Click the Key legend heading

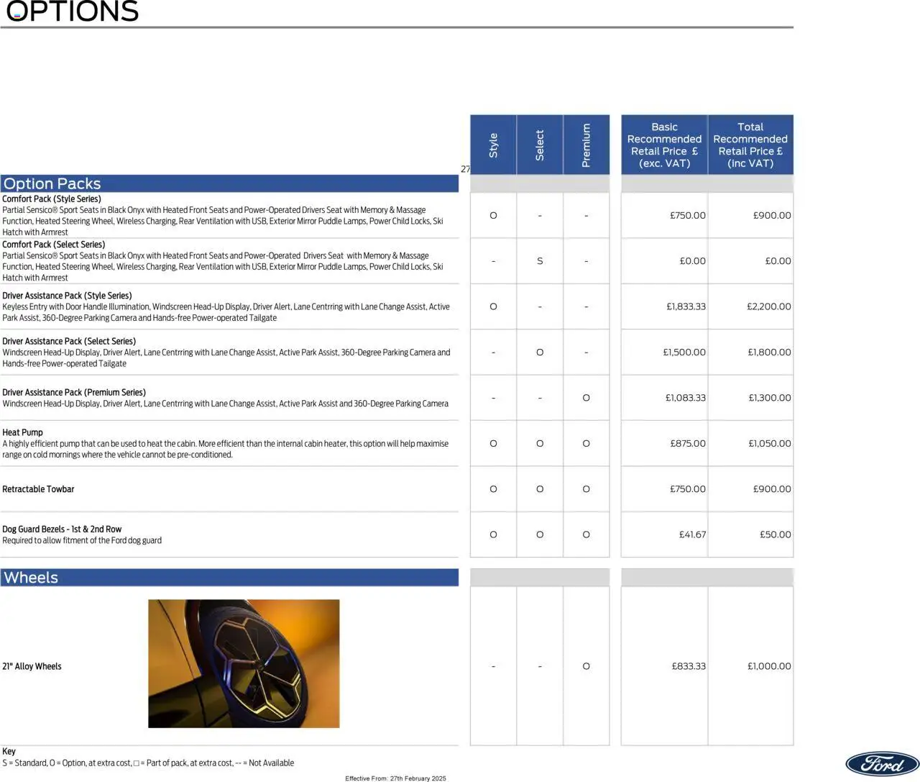tap(9, 751)
